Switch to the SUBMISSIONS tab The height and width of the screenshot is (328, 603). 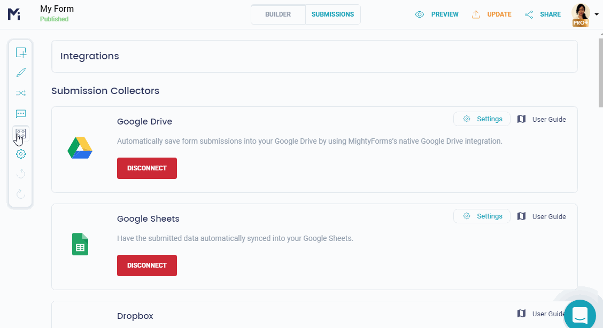tap(332, 14)
